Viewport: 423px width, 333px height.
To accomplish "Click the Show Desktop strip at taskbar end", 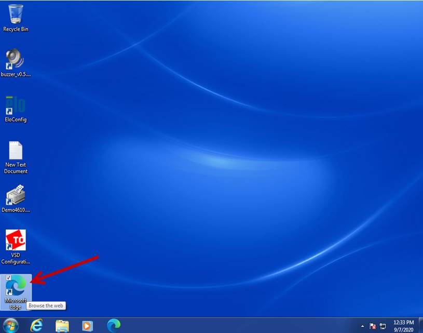I will pos(420,326).
